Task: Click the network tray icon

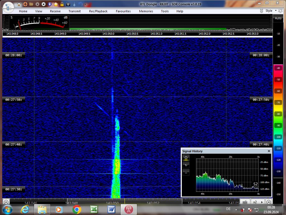Action: pos(256,209)
